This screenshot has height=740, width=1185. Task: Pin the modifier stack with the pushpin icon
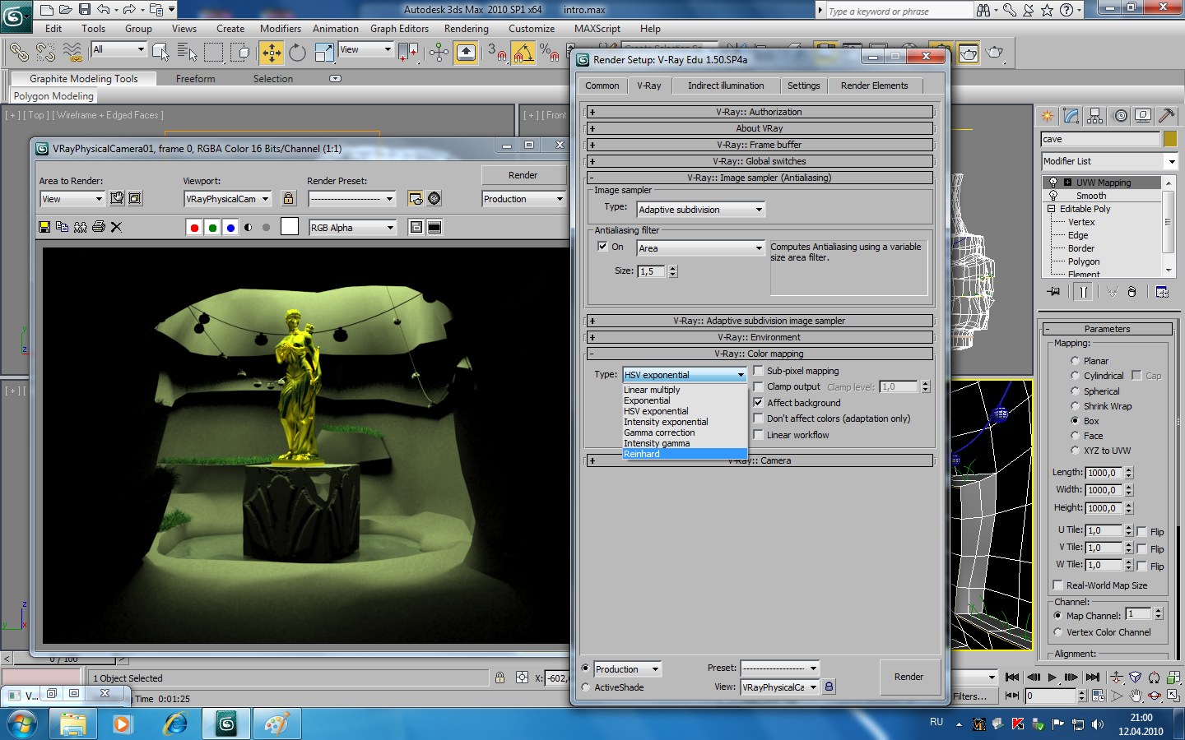click(1054, 291)
